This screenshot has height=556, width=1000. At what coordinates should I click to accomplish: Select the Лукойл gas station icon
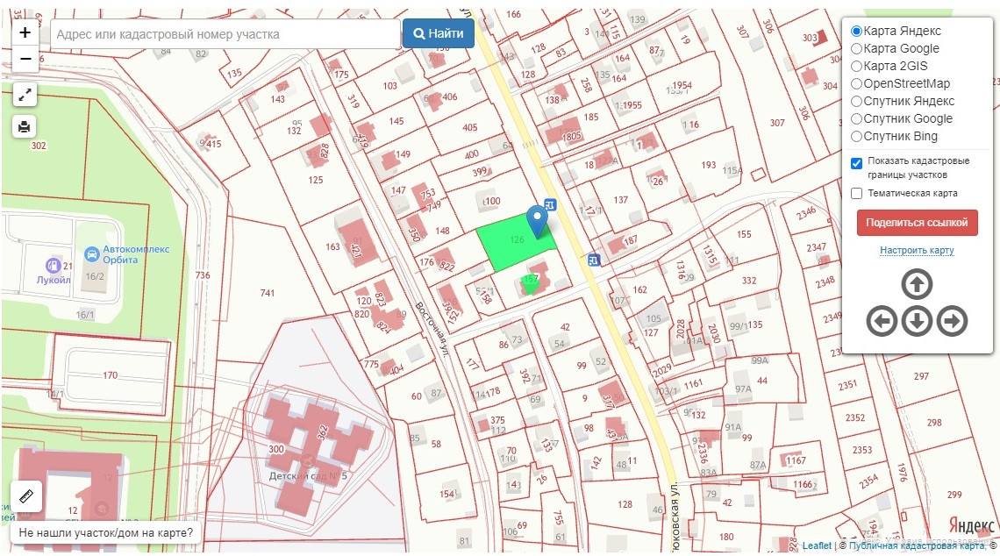pyautogui.click(x=54, y=265)
